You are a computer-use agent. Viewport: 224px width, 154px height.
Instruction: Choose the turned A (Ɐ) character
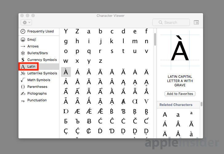tap(146, 101)
